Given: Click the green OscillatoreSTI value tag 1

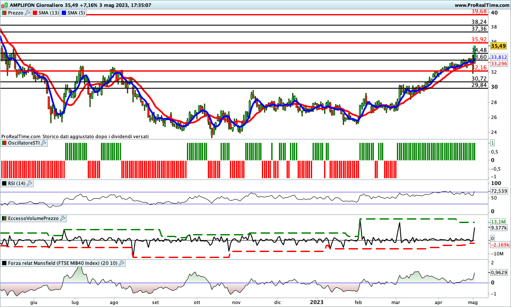Looking at the screenshot, I should pyautogui.click(x=493, y=143).
